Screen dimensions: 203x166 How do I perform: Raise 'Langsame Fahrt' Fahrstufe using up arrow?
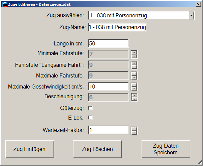(134, 63)
